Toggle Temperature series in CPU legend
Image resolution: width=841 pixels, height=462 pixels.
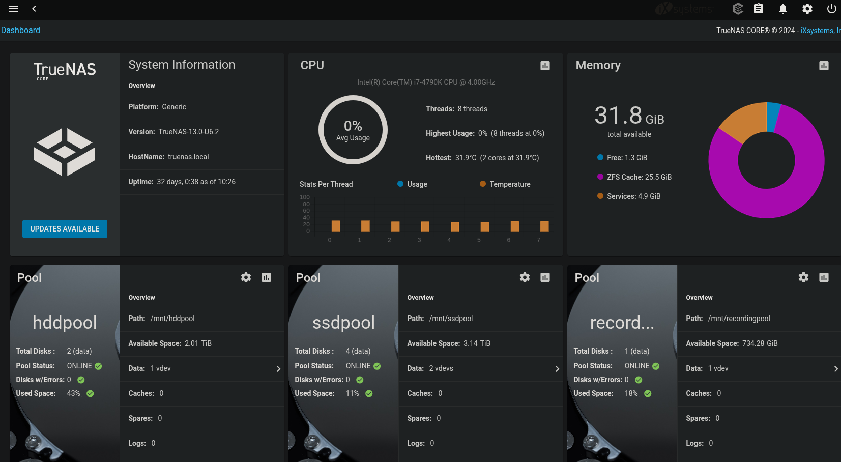point(505,184)
